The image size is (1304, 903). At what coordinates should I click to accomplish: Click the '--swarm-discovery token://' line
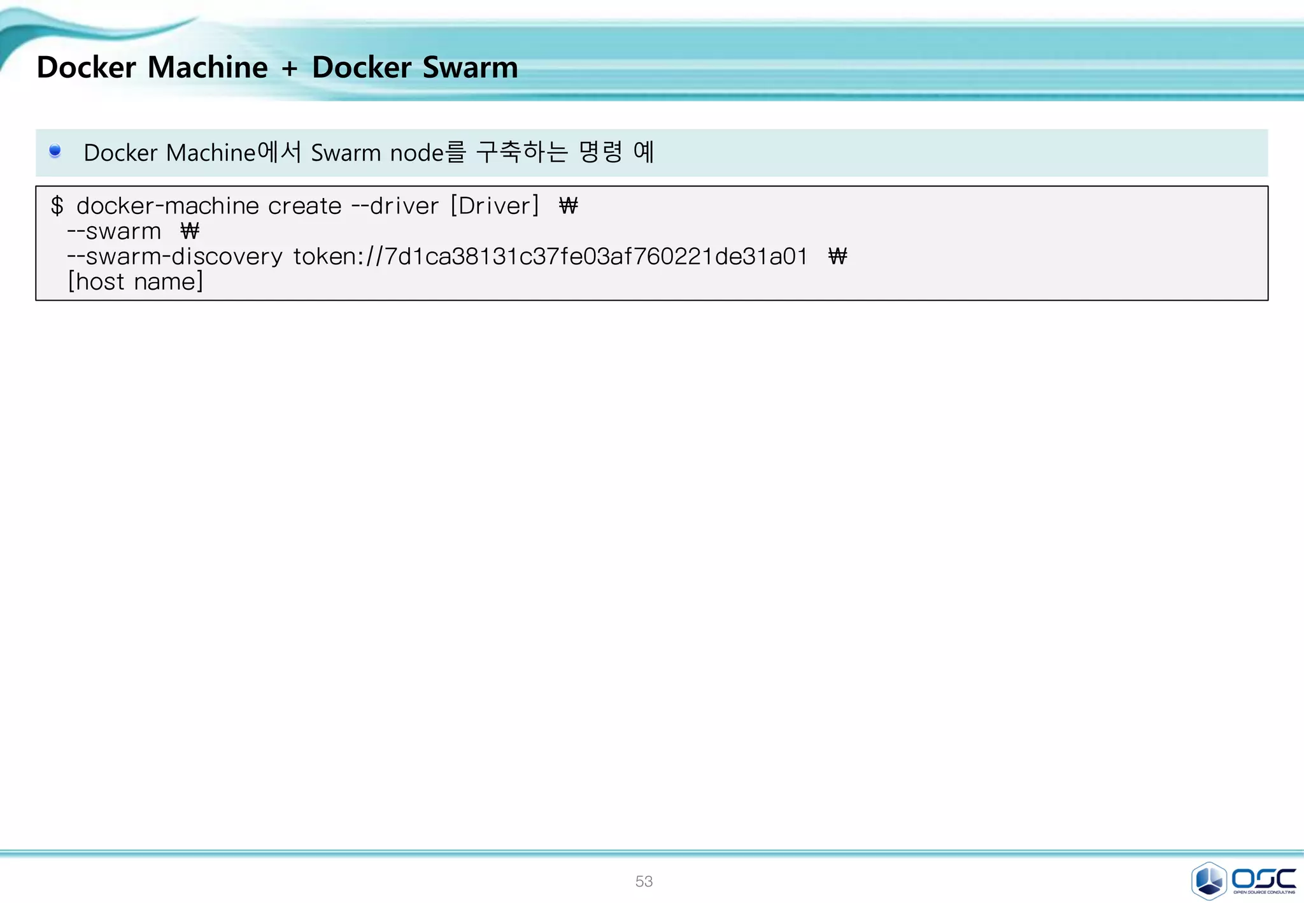tap(457, 256)
